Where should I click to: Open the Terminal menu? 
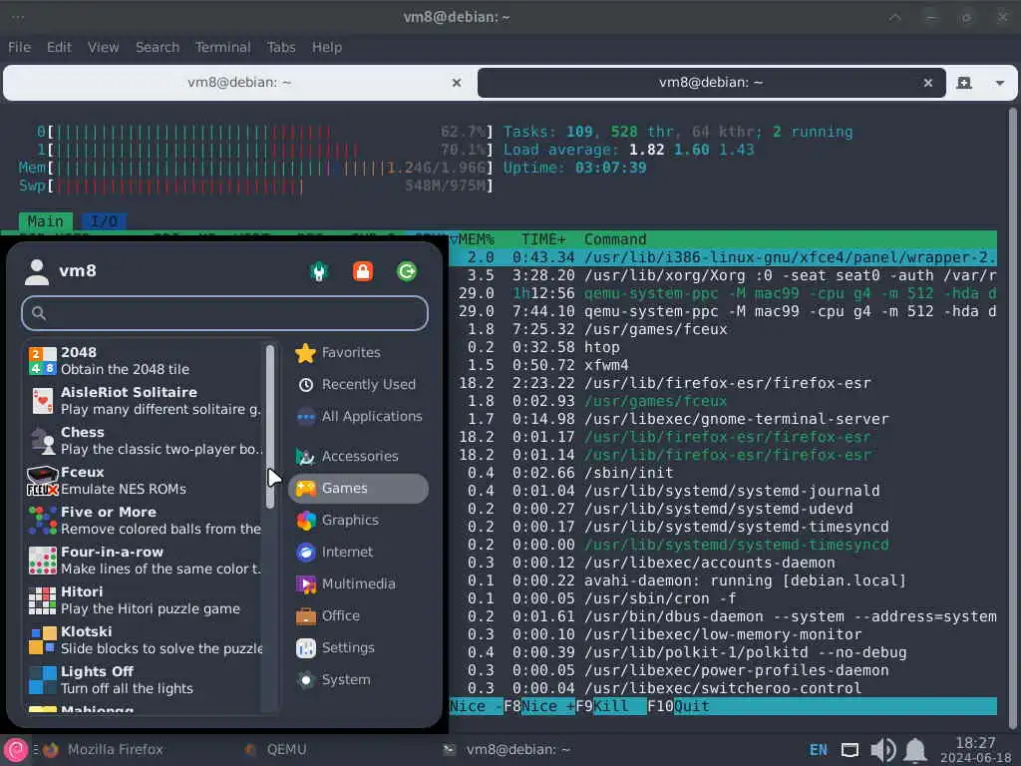(x=223, y=48)
